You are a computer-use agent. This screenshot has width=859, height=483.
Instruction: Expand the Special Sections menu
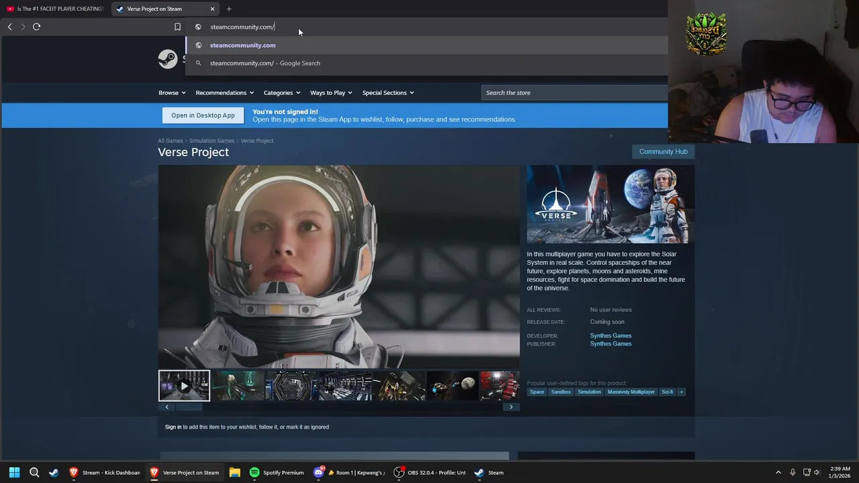click(388, 93)
